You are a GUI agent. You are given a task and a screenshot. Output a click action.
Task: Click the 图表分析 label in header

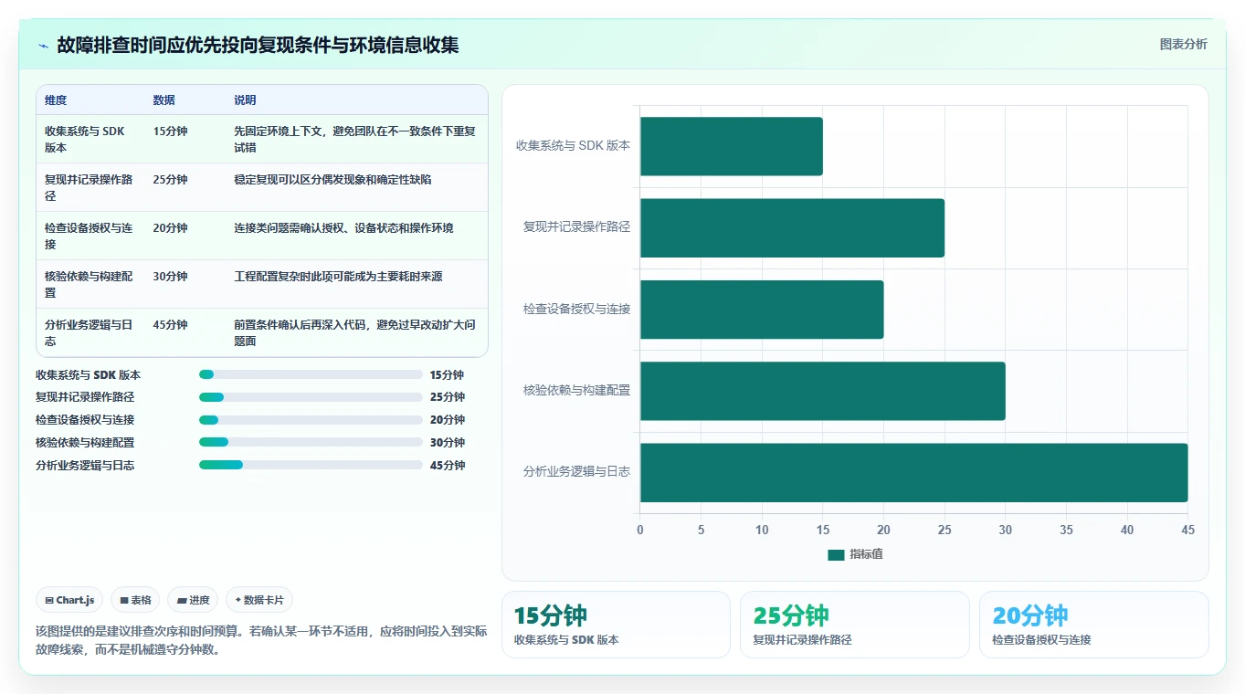pyautogui.click(x=1183, y=44)
